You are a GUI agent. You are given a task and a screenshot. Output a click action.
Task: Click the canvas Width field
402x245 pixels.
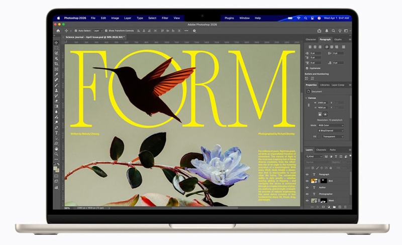[323, 103]
